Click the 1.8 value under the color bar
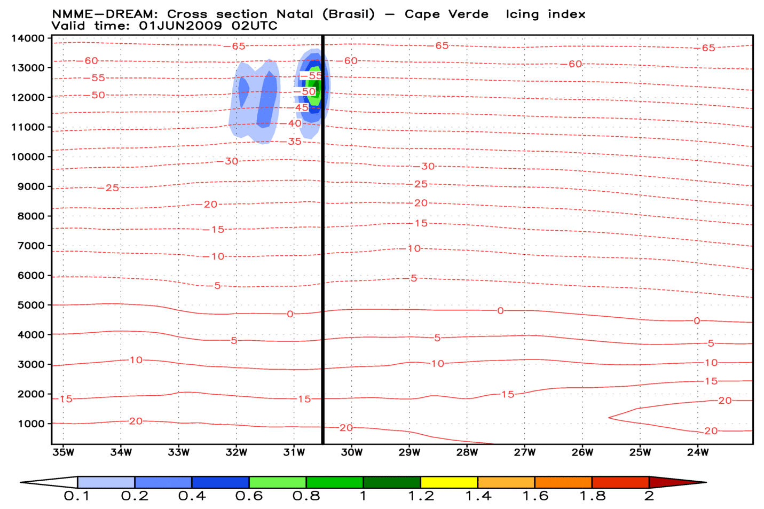The width and height of the screenshot is (764, 509). point(592,496)
